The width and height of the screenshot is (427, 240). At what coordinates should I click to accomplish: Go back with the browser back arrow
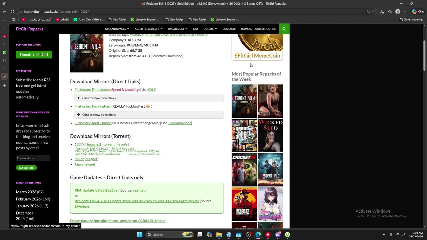pyautogui.click(x=4, y=11)
